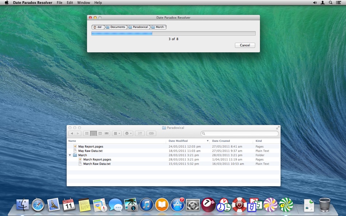This screenshot has height=216, width=346.
Task: Open the Edit menu
Action: (x=70, y=3)
